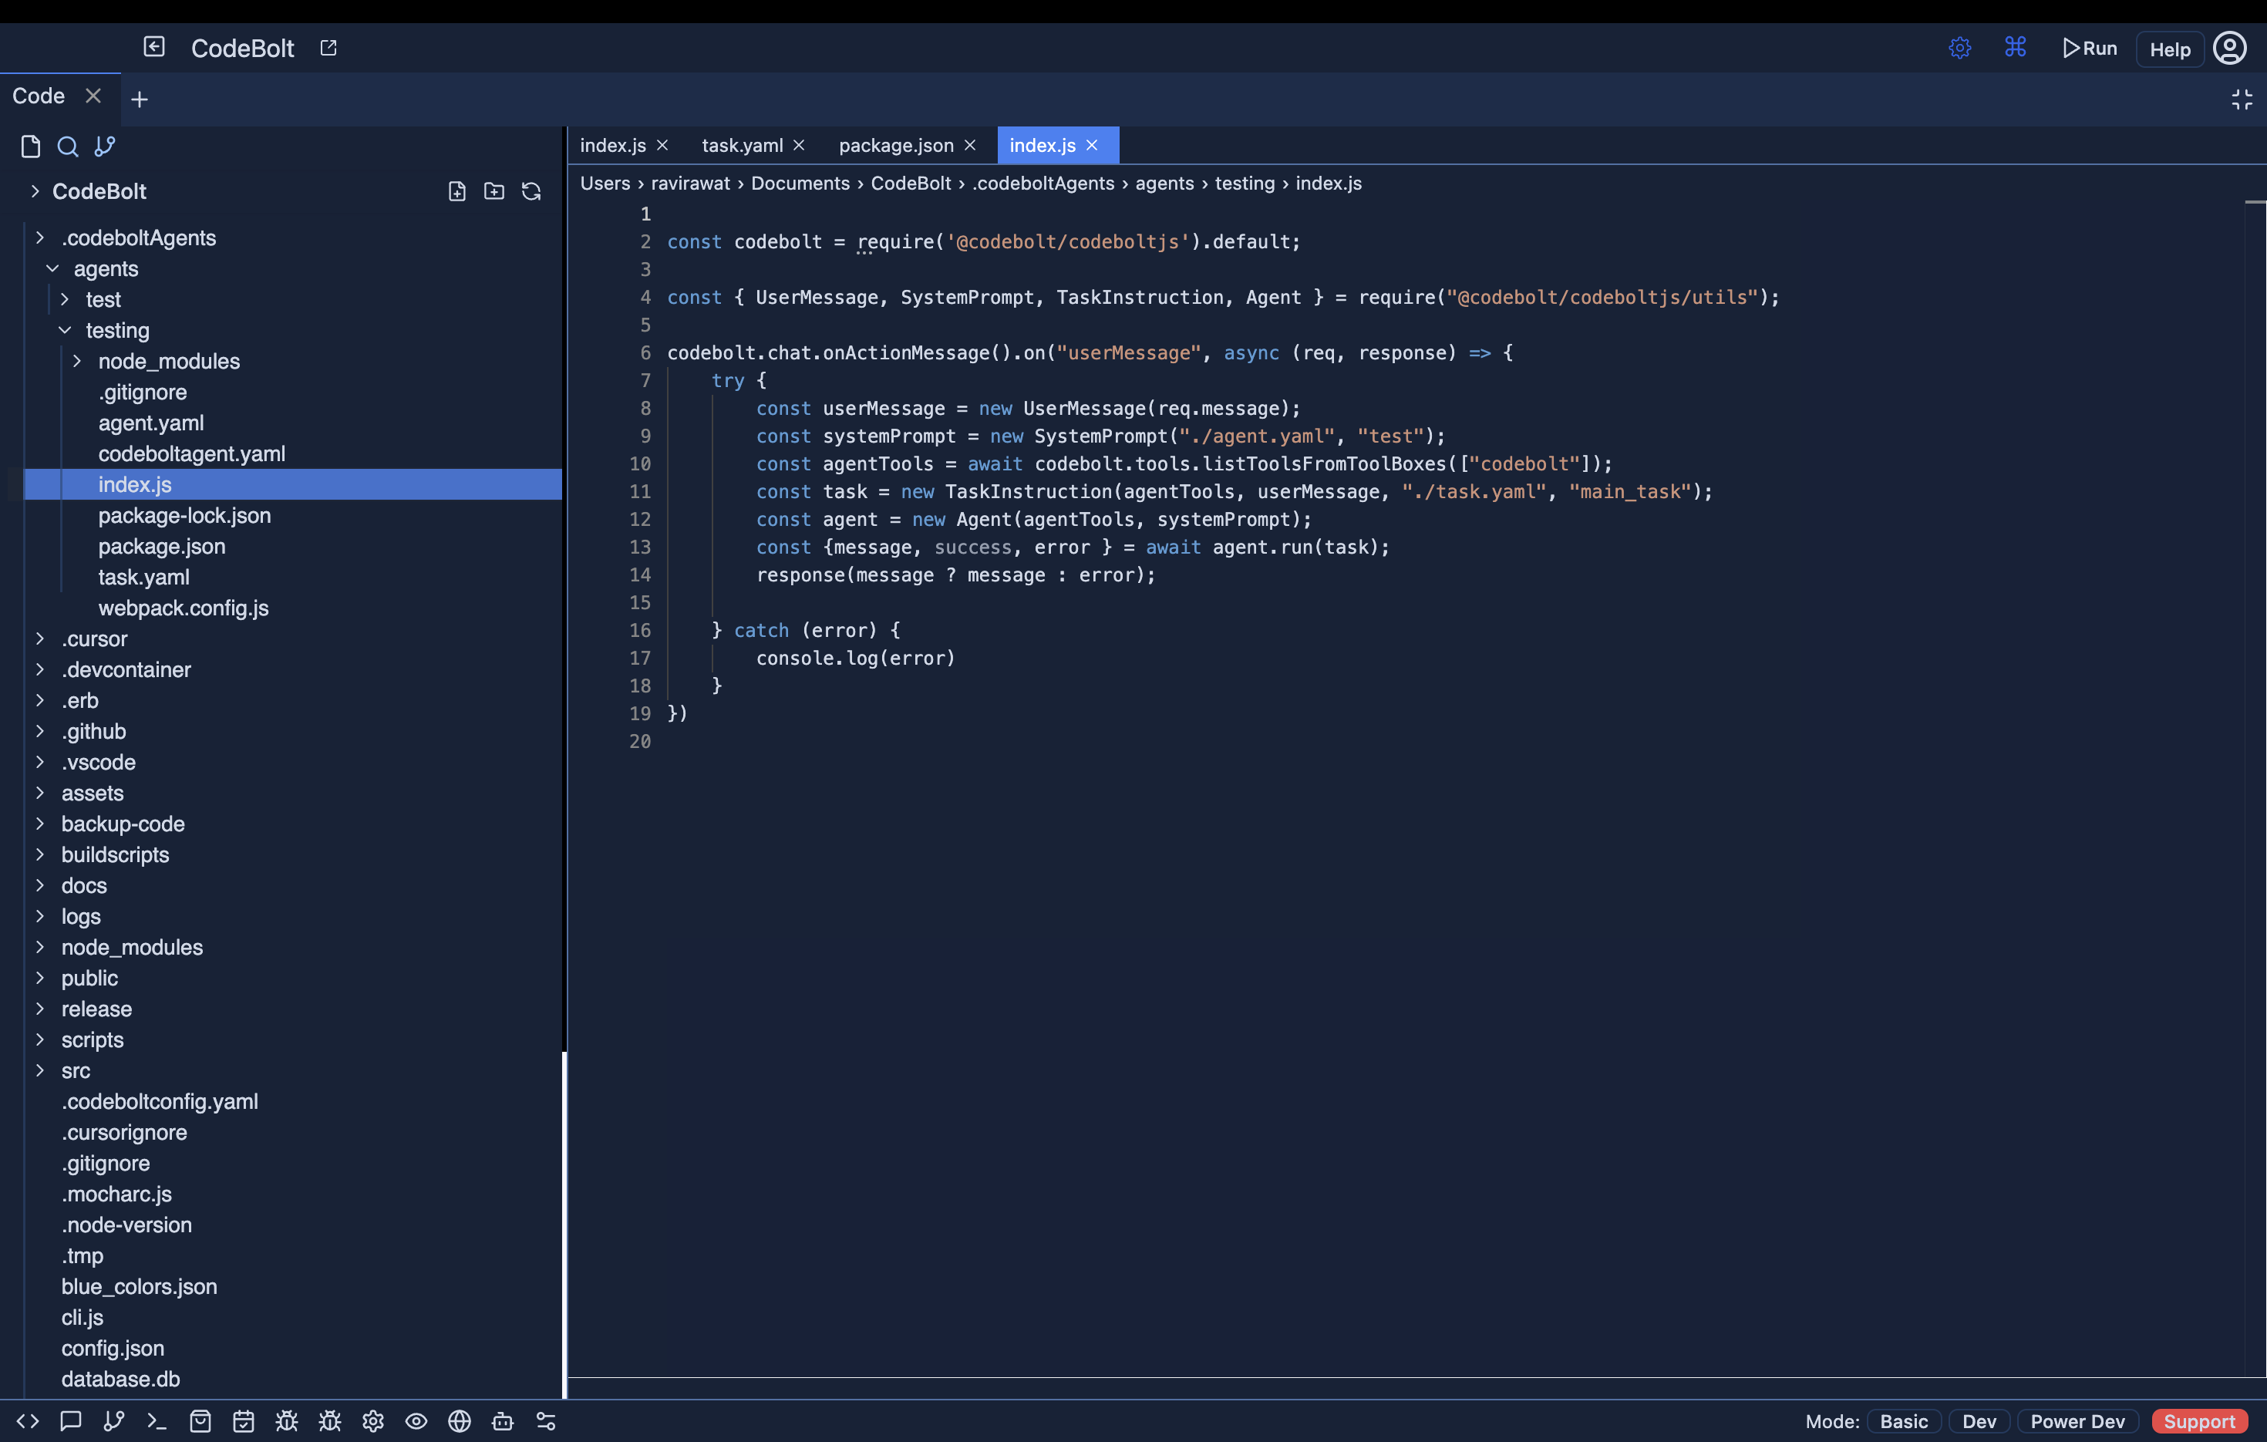
Task: Close the package.json tab
Action: (970, 145)
